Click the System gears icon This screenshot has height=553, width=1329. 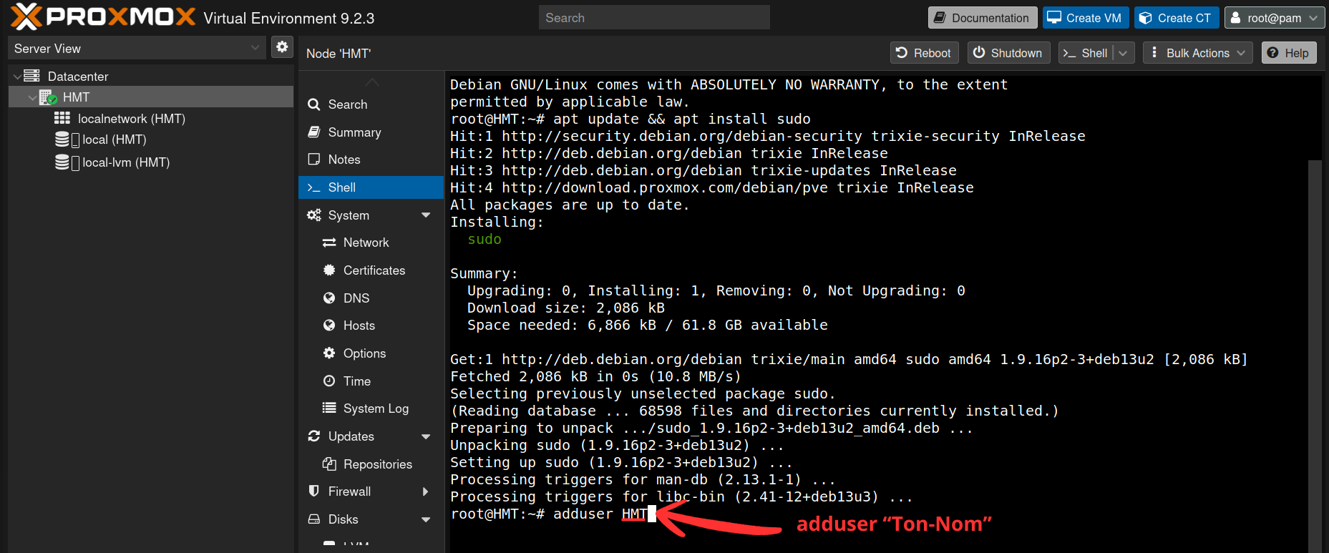click(x=313, y=215)
